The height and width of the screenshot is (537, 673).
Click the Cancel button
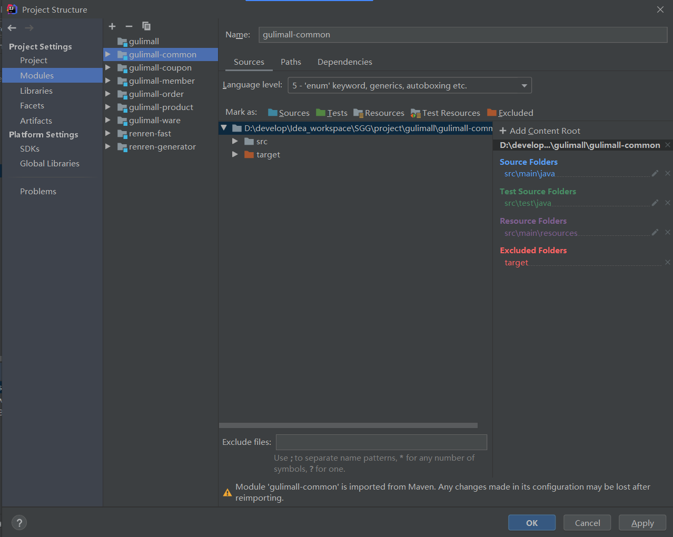pos(587,523)
